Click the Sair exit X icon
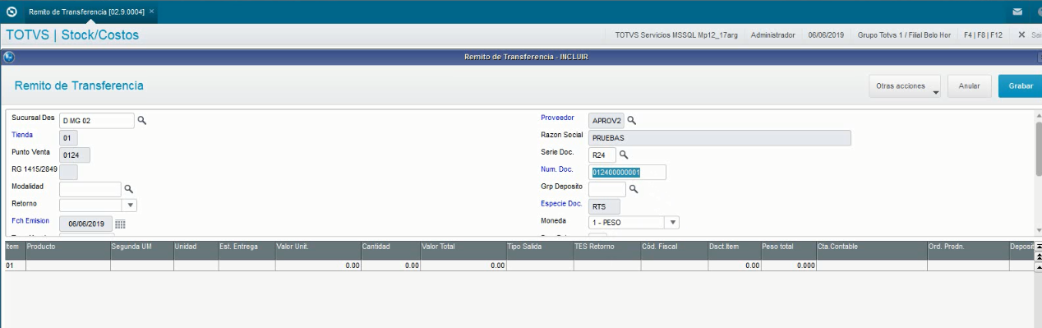Viewport: 1042px width, 328px height. 1021,35
